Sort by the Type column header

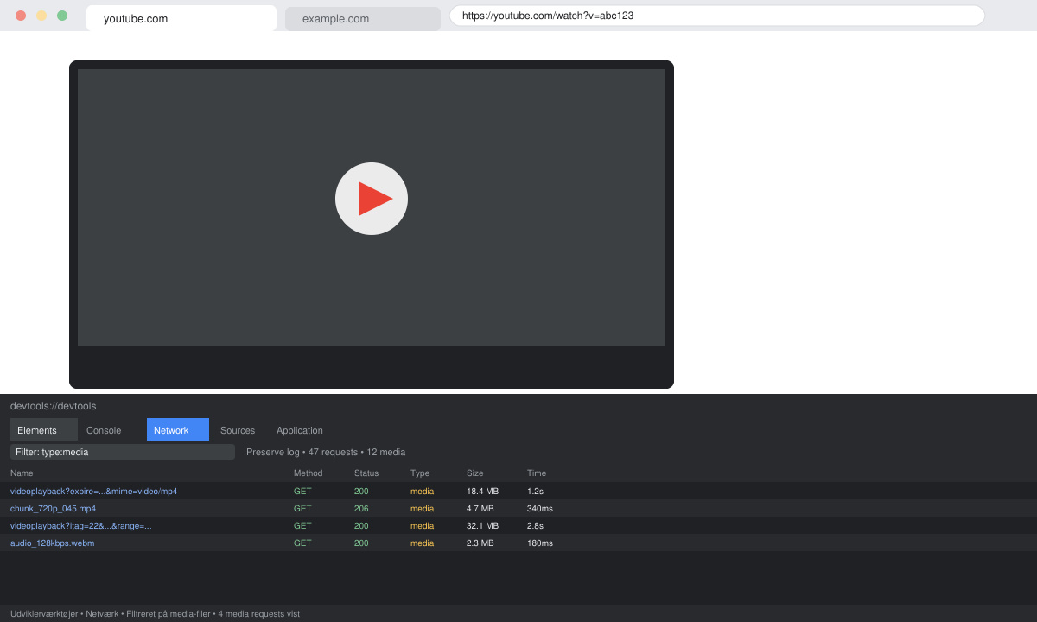(420, 473)
